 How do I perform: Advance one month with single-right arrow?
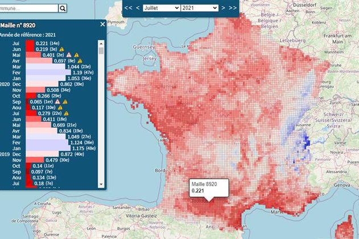(x=224, y=7)
